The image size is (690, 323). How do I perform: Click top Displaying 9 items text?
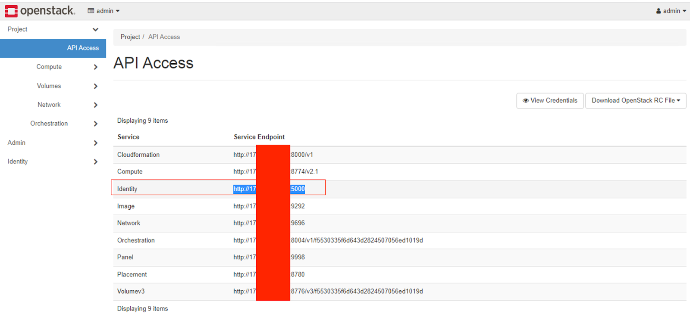coord(142,121)
